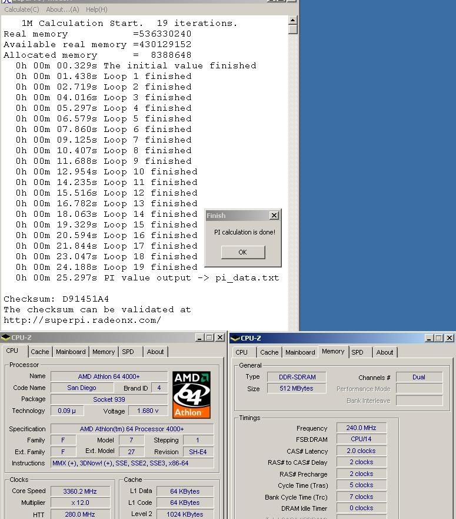Screen dimensions: 456x519
Task: Open the Help(H) menu in Super PI
Action: [96, 9]
